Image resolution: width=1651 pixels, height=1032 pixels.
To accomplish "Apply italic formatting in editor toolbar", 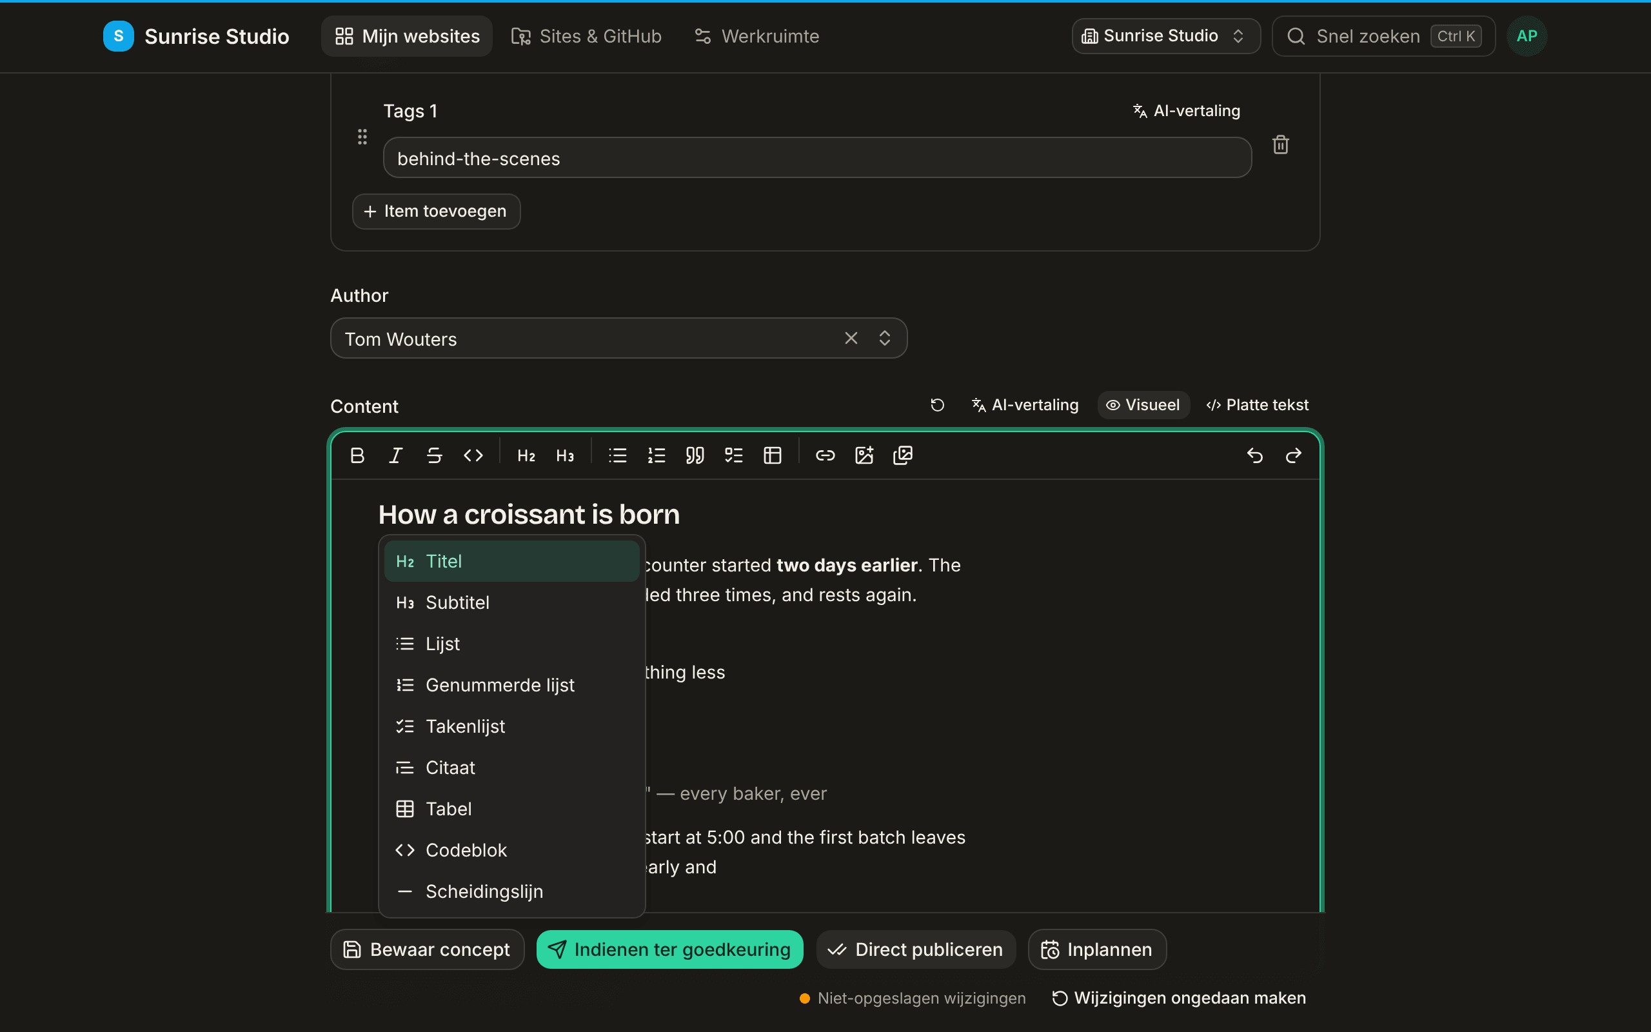I will click(x=396, y=455).
